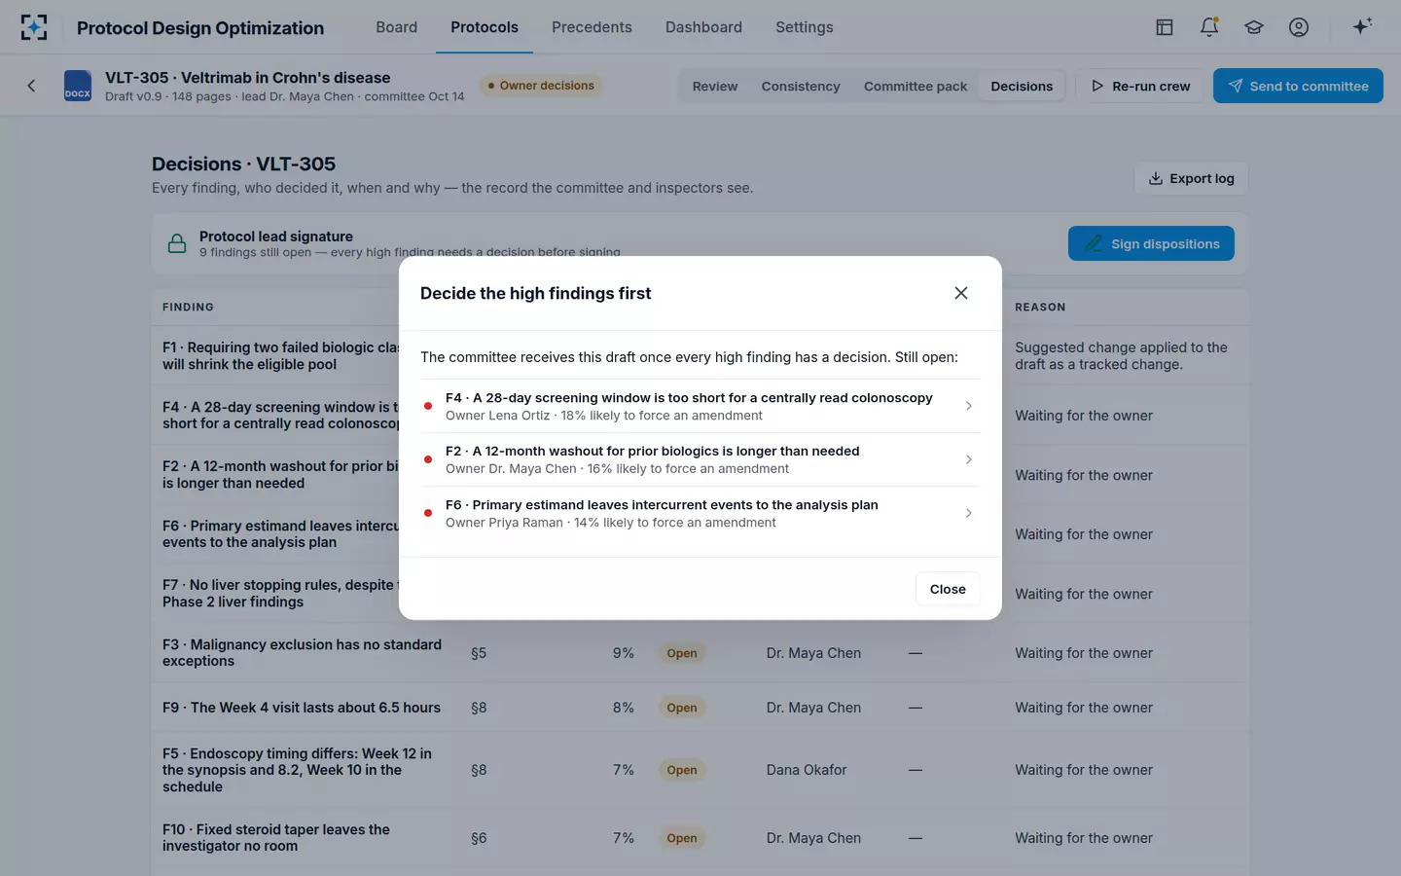
Task: Select 'F10 · Fixed steroid taper' finding
Action: (x=276, y=838)
